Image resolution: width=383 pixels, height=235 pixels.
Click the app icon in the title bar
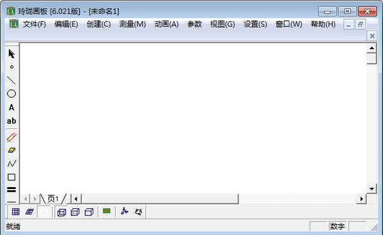point(11,11)
